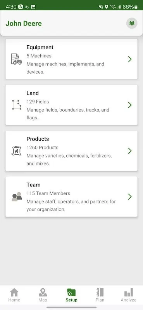Tap the John Deere header title
This screenshot has width=143, height=310.
tap(24, 23)
